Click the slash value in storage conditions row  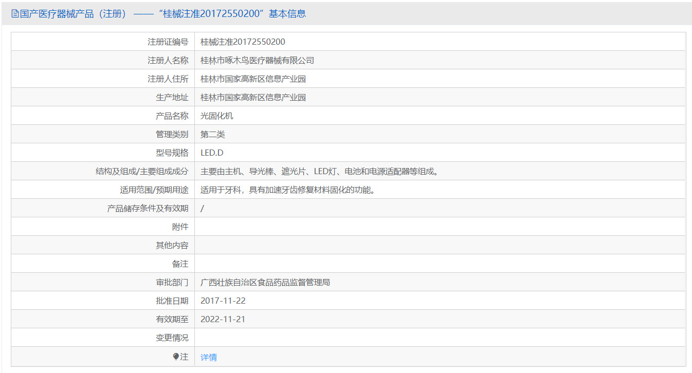pos(202,208)
